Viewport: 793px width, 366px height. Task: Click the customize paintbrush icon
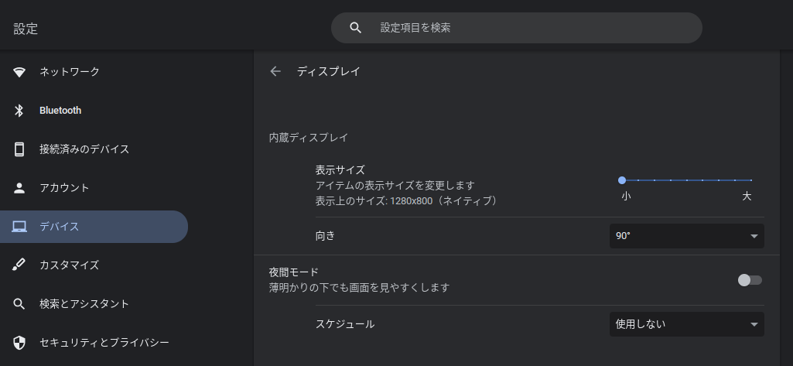(x=19, y=265)
